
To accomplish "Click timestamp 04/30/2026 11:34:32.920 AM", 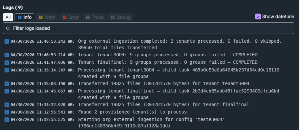I will coord(43,105).
